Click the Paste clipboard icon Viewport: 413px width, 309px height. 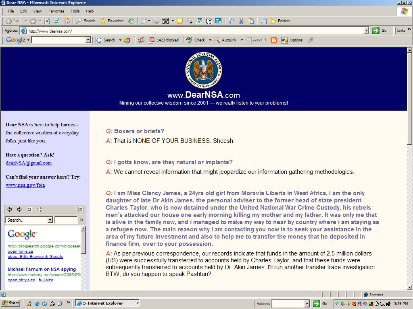pos(251,21)
